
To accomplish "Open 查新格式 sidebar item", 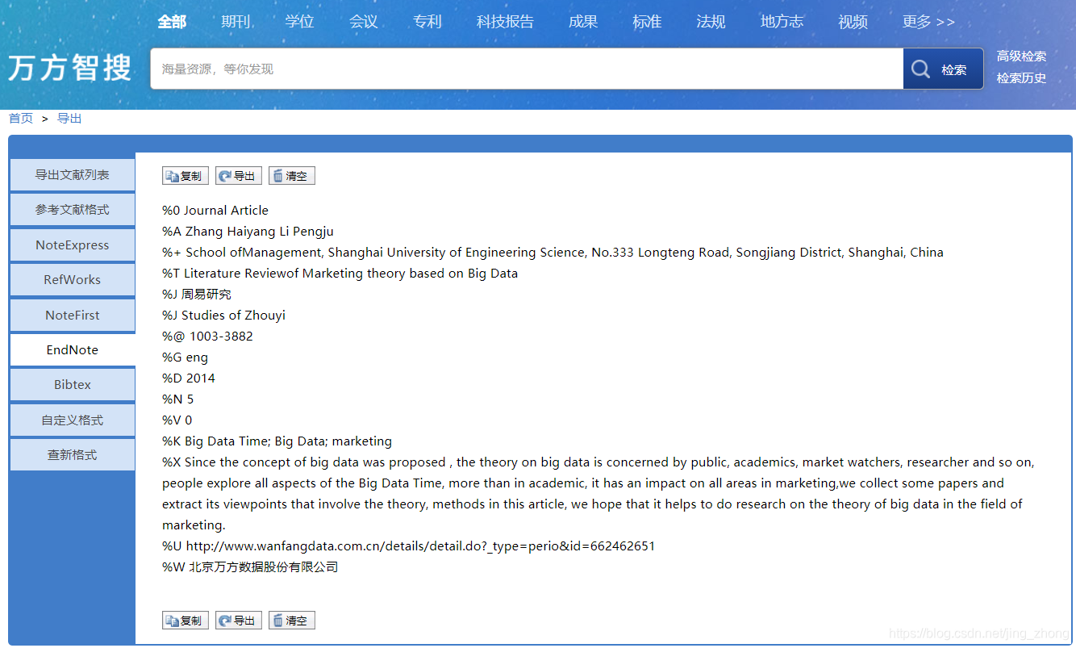I will [x=73, y=455].
